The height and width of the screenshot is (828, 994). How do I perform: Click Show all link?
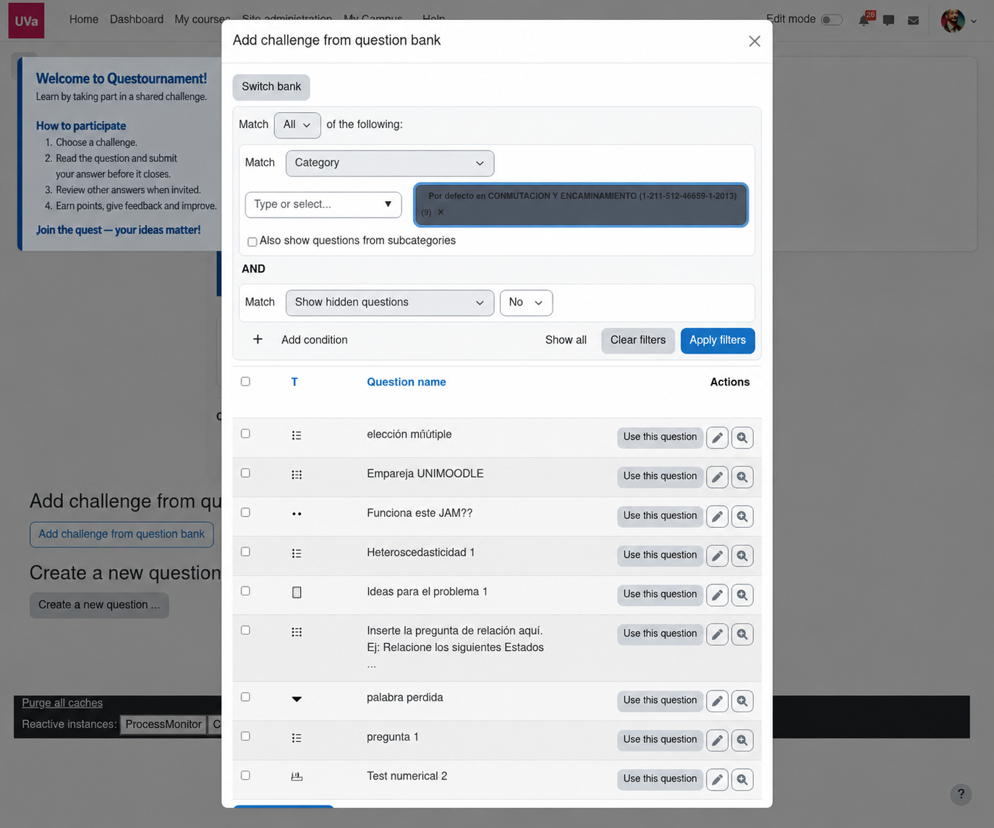[566, 340]
